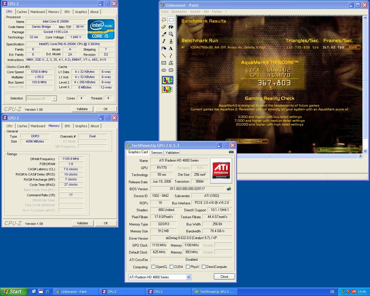This screenshot has width=370, height=296.
Task: Click the Paint vertical scrollbar down arrow
Action: pos(365,151)
